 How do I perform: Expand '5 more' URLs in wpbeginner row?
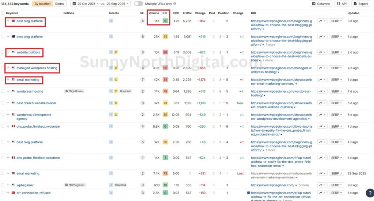(304, 185)
